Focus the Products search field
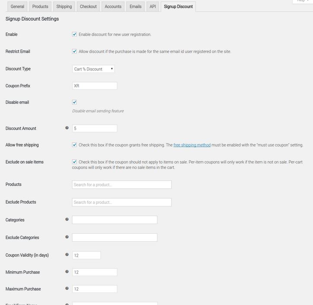Screen dimensions: 313x305 pos(122,185)
